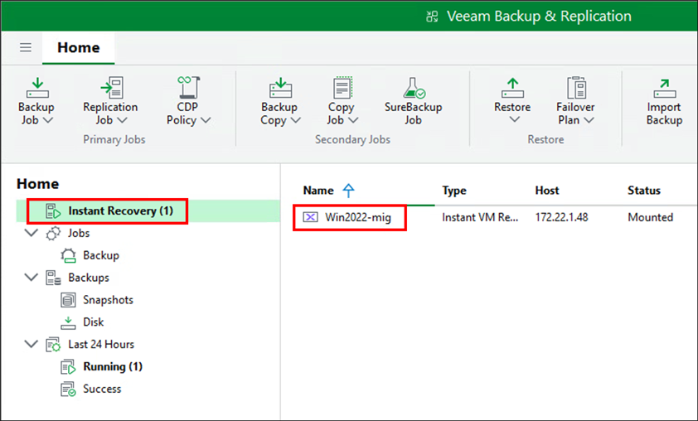The width and height of the screenshot is (698, 421).
Task: Collapse the Backups tree node
Action: 32,278
